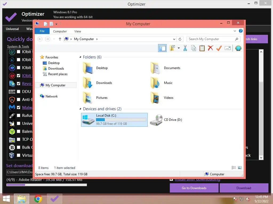The height and width of the screenshot is (204, 273).
Task: Check the Bulk C checkbox in Optimizer
Action: click(x=18, y=147)
